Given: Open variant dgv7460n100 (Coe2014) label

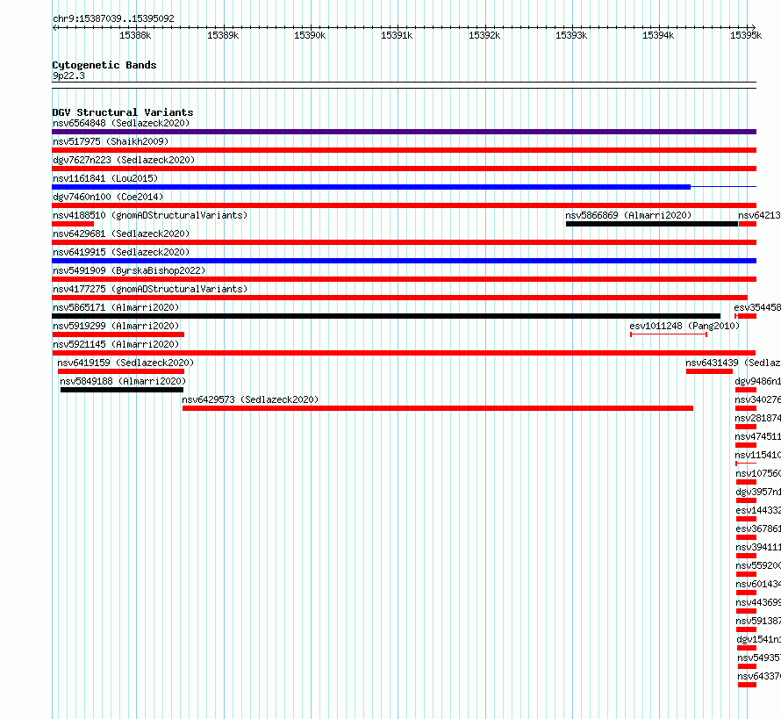Looking at the screenshot, I should 108,197.
